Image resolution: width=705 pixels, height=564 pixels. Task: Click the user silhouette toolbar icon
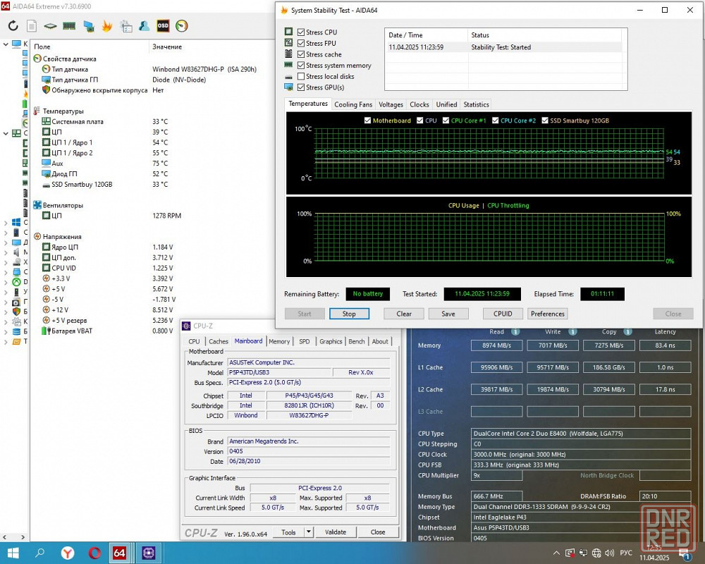click(x=145, y=25)
